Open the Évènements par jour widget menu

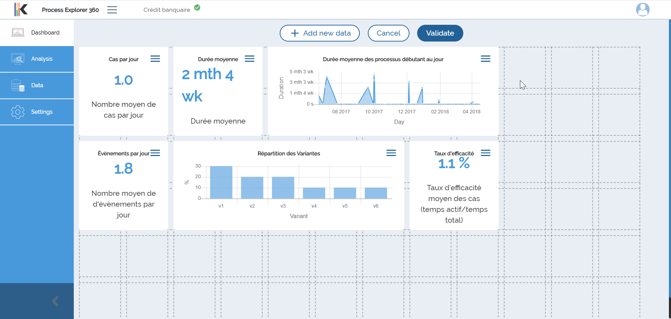[155, 153]
